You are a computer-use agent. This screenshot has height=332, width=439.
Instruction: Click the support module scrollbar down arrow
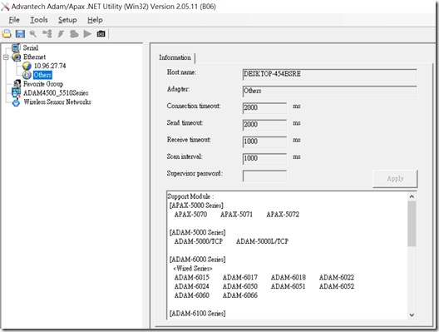tap(412, 315)
